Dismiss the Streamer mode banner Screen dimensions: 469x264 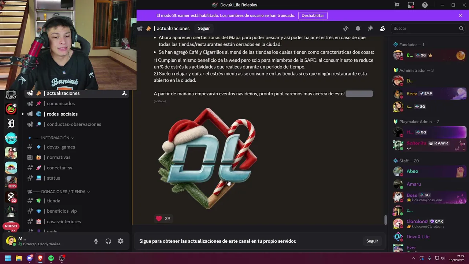461,15
